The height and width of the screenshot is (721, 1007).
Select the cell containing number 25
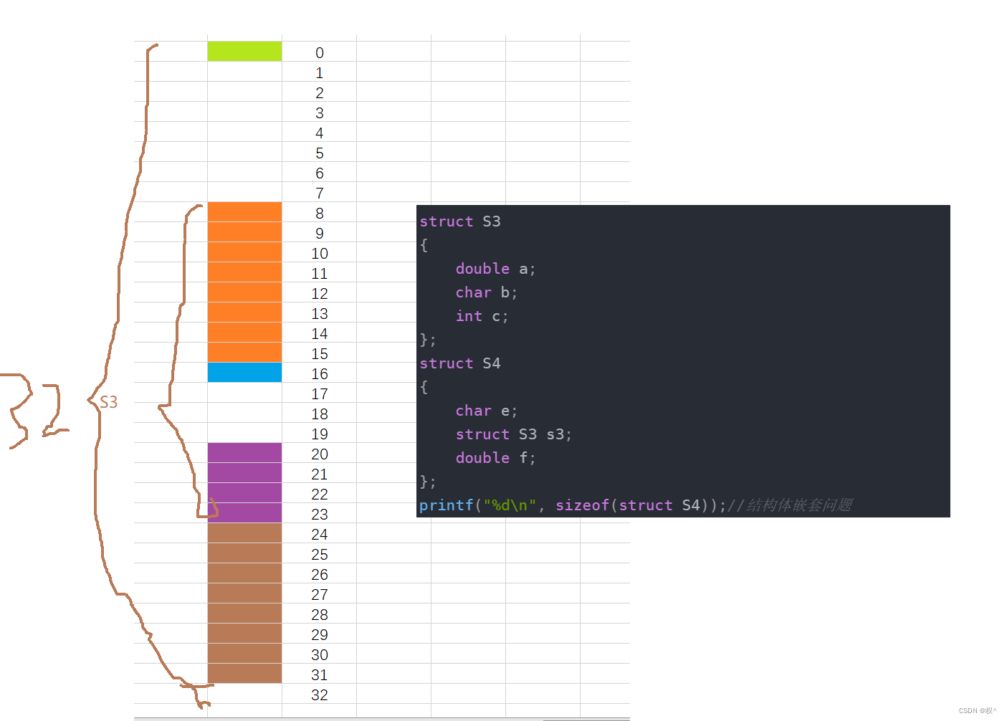(319, 553)
